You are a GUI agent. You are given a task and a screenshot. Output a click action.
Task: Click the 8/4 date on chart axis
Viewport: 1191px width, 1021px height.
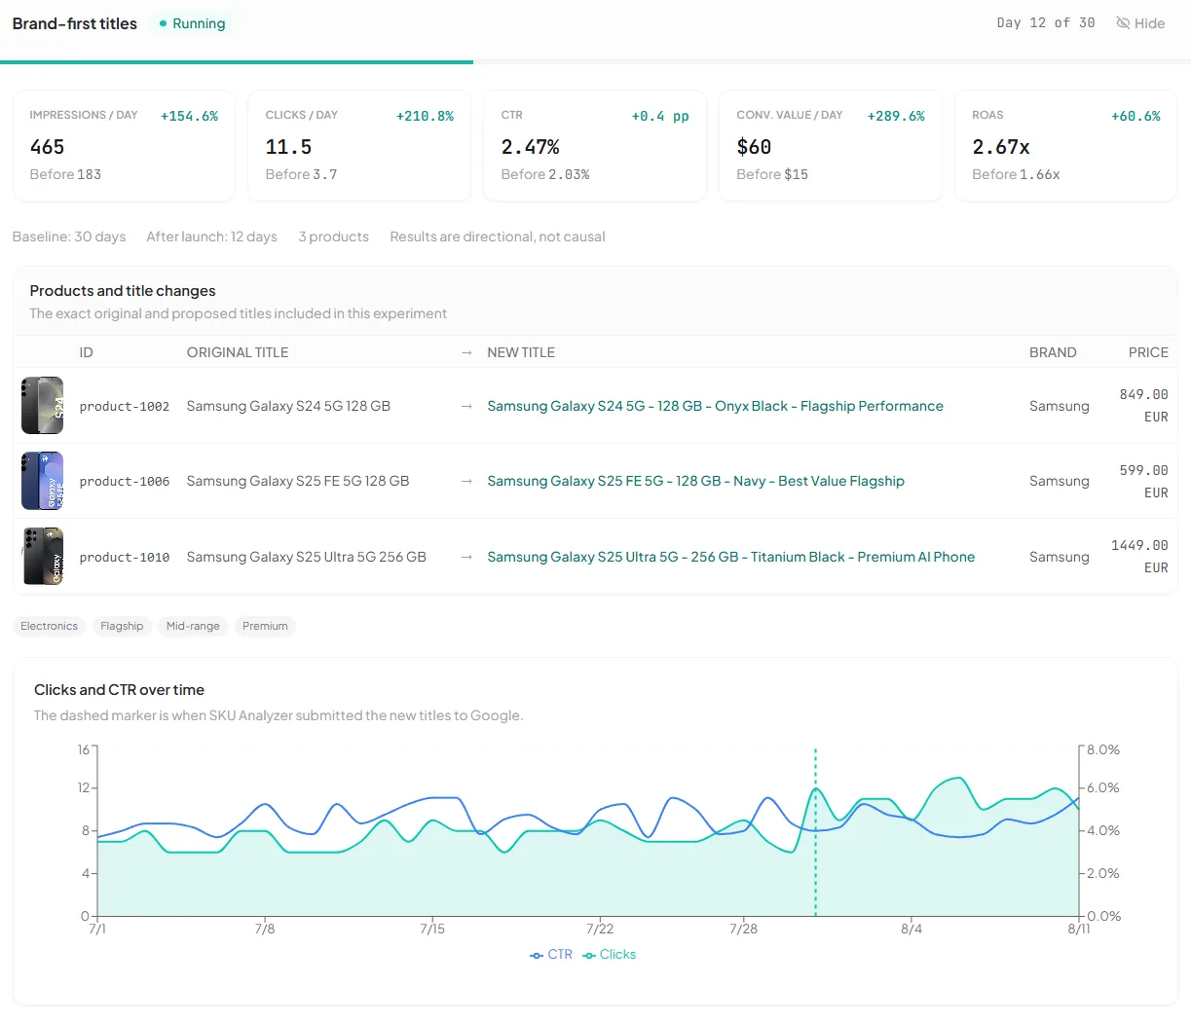(912, 930)
